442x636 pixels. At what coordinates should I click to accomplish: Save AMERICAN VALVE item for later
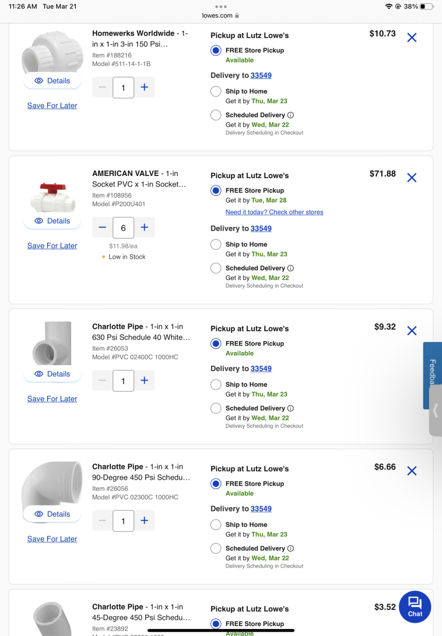coord(52,245)
